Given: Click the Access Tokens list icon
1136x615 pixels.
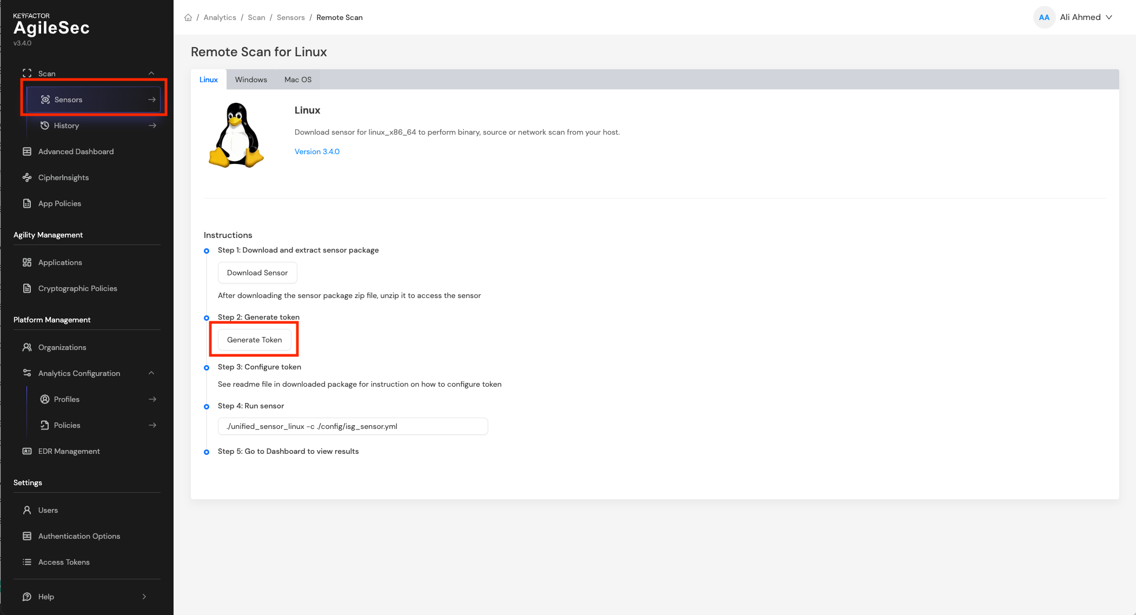Looking at the screenshot, I should (x=27, y=562).
